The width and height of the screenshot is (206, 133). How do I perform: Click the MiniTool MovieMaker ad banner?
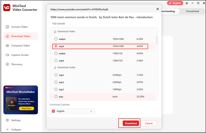click(x=20, y=100)
